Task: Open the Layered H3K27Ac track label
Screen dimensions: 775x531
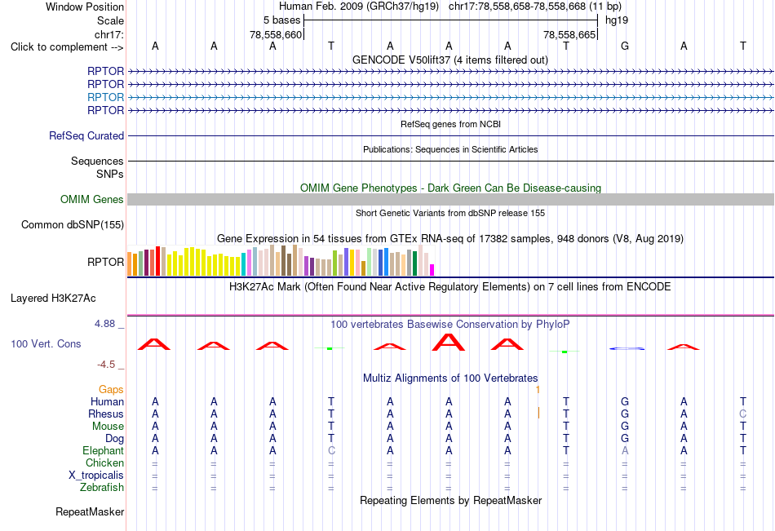Action: pos(53,299)
